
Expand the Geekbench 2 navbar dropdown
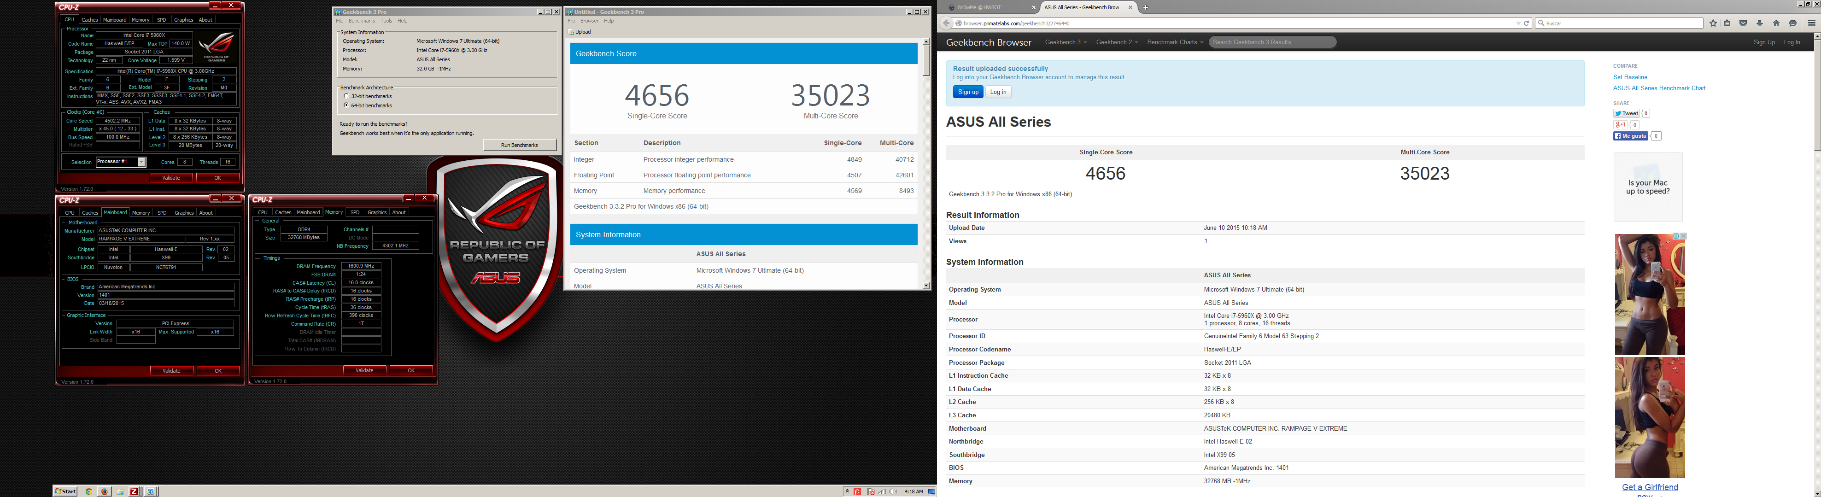(1117, 42)
